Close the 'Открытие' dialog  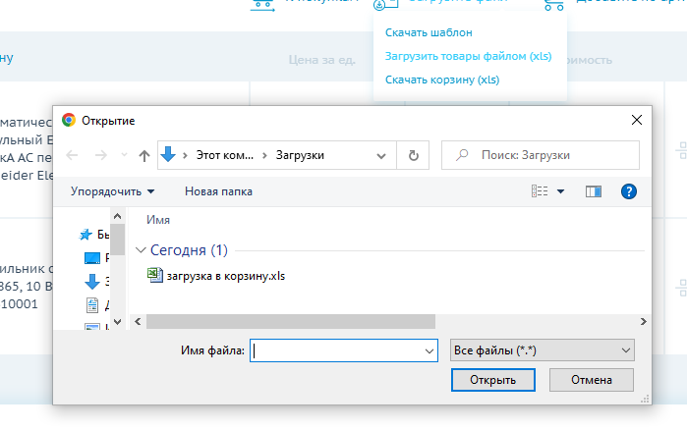(637, 120)
